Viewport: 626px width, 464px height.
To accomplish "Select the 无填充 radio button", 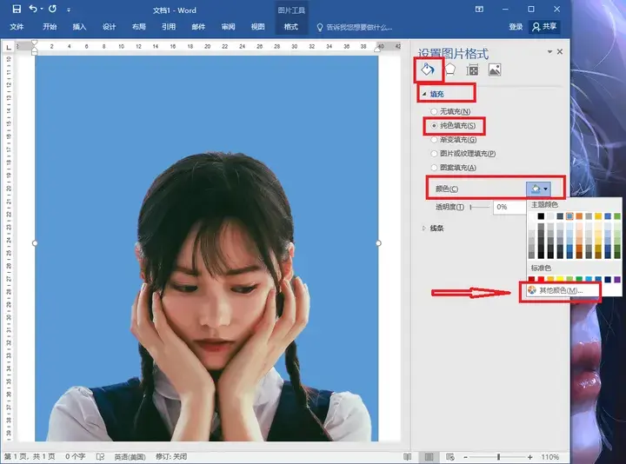I will [x=434, y=112].
